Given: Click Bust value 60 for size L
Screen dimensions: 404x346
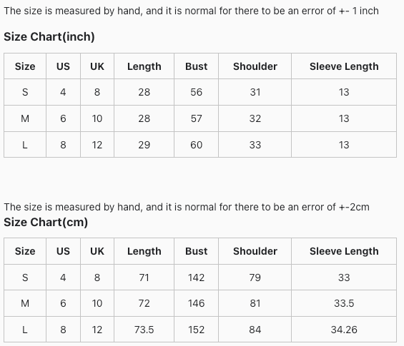Looking at the screenshot, I should pos(197,145).
